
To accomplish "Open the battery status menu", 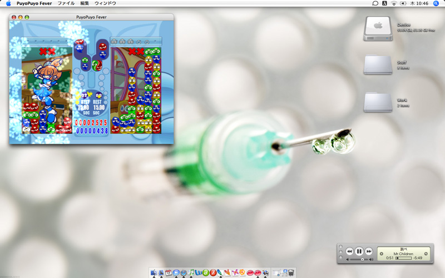I will [403, 3].
